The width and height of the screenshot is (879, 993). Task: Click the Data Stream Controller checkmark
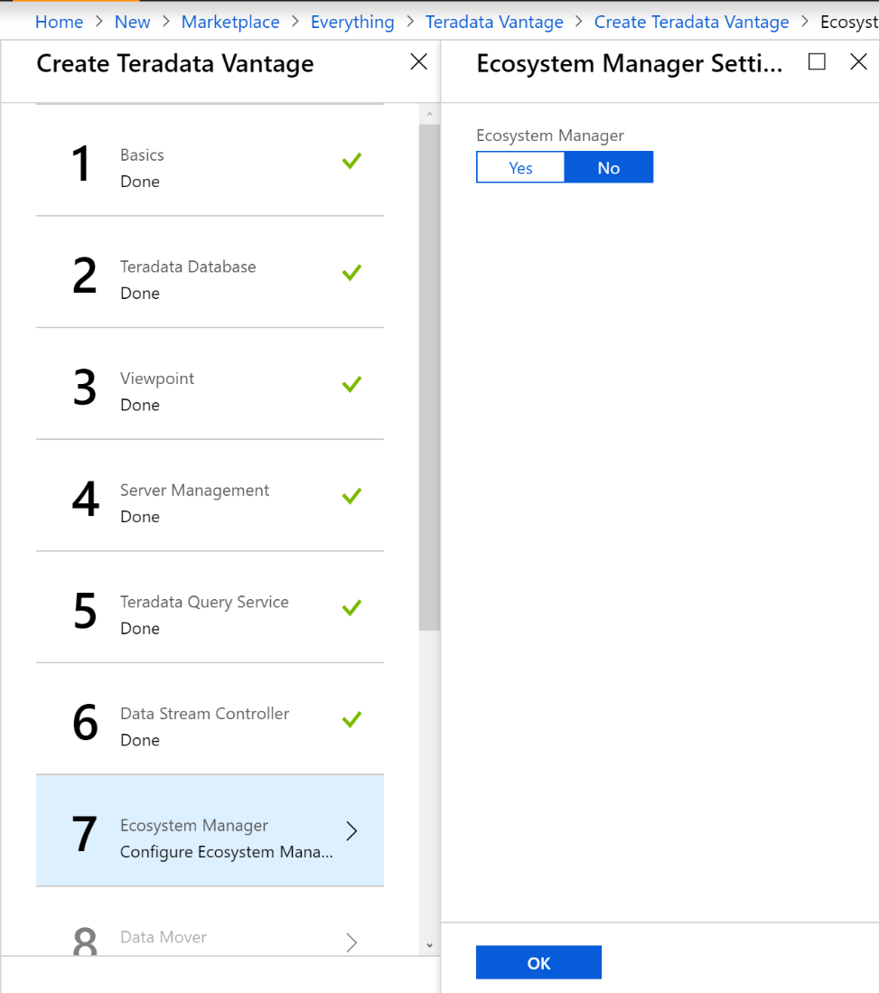pos(351,719)
